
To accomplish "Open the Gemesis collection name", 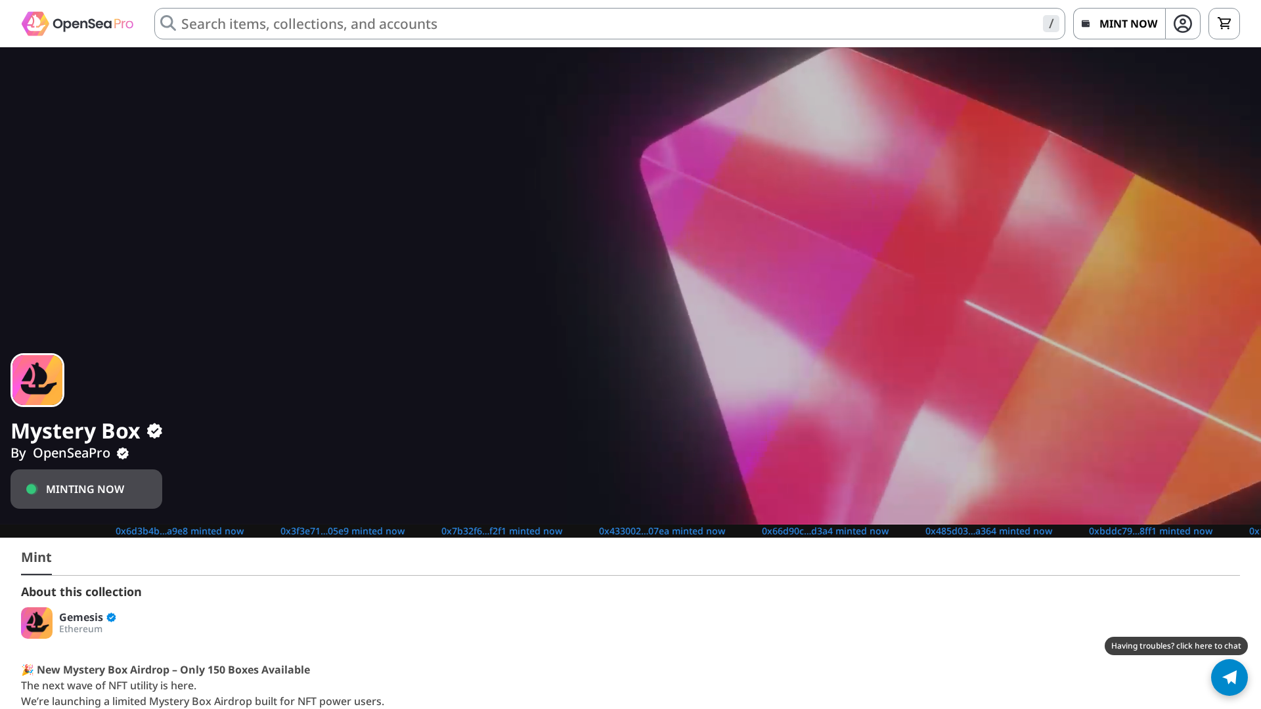I will pyautogui.click(x=81, y=617).
